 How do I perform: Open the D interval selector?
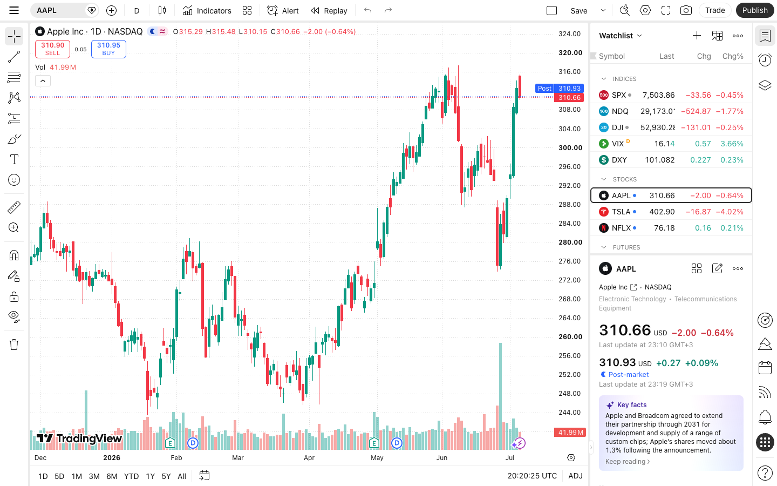tap(137, 10)
